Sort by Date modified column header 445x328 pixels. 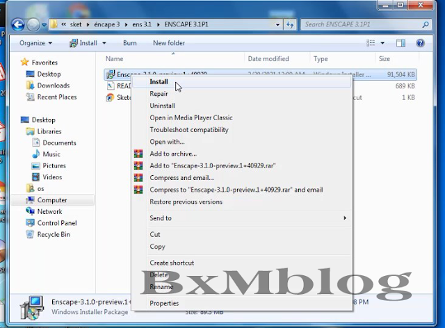pos(268,59)
